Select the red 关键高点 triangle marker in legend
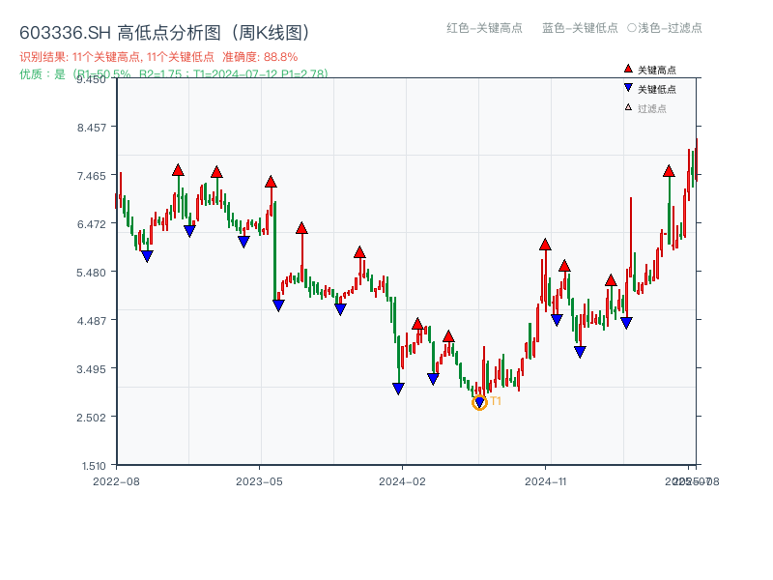This screenshot has width=773, height=580. [628, 69]
